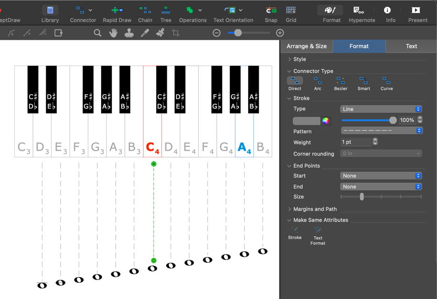This screenshot has height=299, width=437.
Task: Click Make Same Stroke button
Action: [x=295, y=233]
